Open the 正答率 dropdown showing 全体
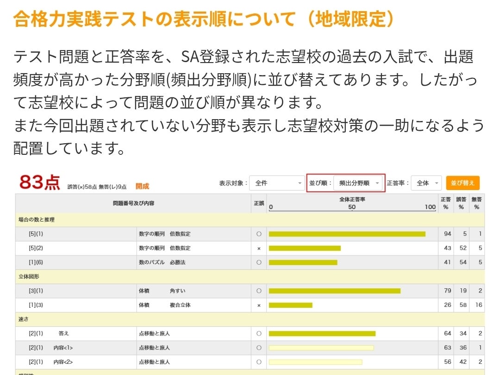The height and width of the screenshot is (375, 500). click(x=425, y=183)
